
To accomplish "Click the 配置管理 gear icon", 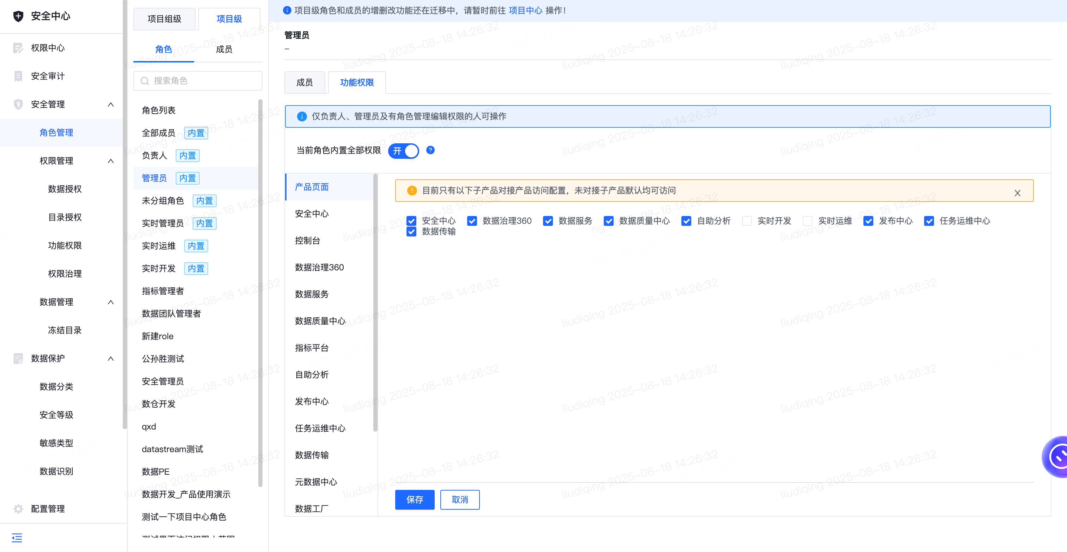I will pyautogui.click(x=18, y=509).
